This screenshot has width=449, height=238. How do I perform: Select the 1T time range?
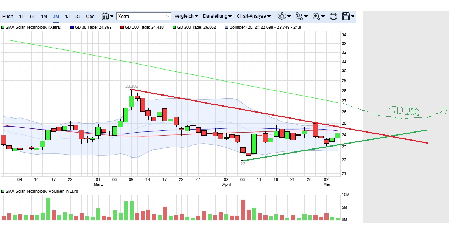(x=22, y=17)
